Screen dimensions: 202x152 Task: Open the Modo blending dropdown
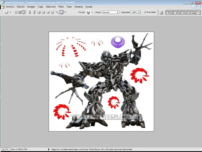click(110, 12)
